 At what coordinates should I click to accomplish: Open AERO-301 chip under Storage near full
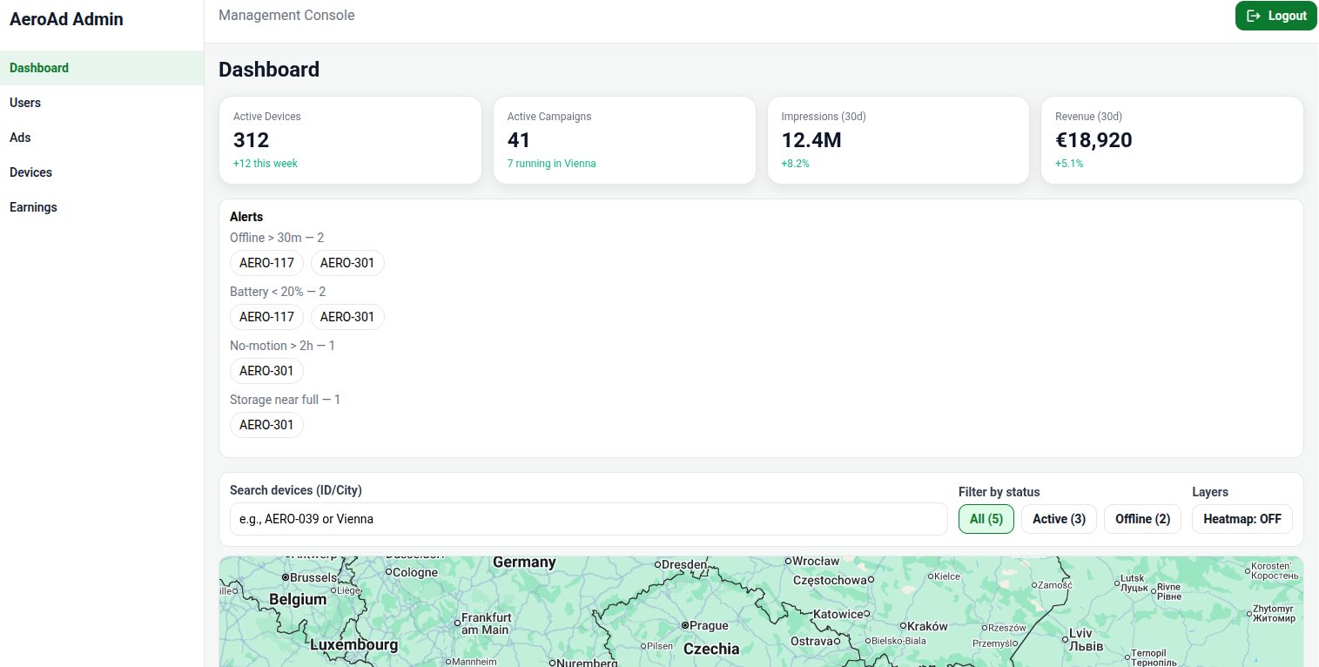pyautogui.click(x=266, y=425)
